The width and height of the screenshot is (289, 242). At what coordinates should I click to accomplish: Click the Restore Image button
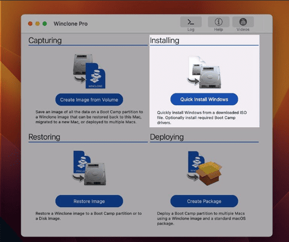coord(89,201)
